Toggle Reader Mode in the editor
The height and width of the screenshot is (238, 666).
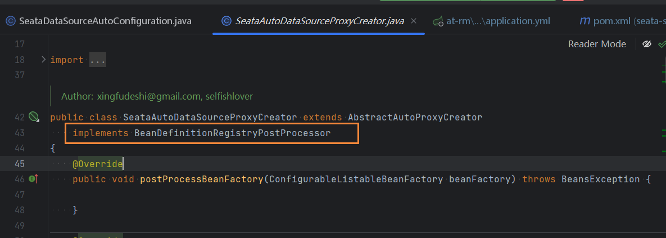click(x=597, y=44)
